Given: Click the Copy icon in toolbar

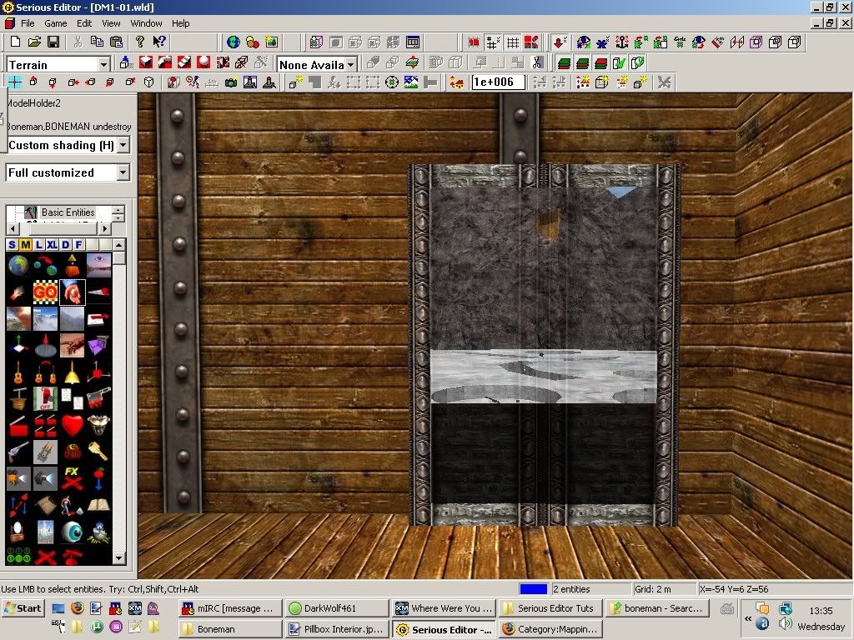Looking at the screenshot, I should click(97, 42).
